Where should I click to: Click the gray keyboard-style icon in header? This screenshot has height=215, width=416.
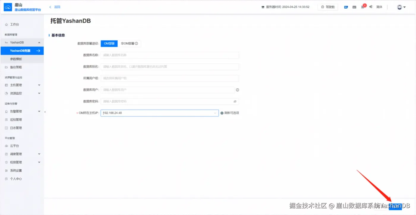coord(354,7)
